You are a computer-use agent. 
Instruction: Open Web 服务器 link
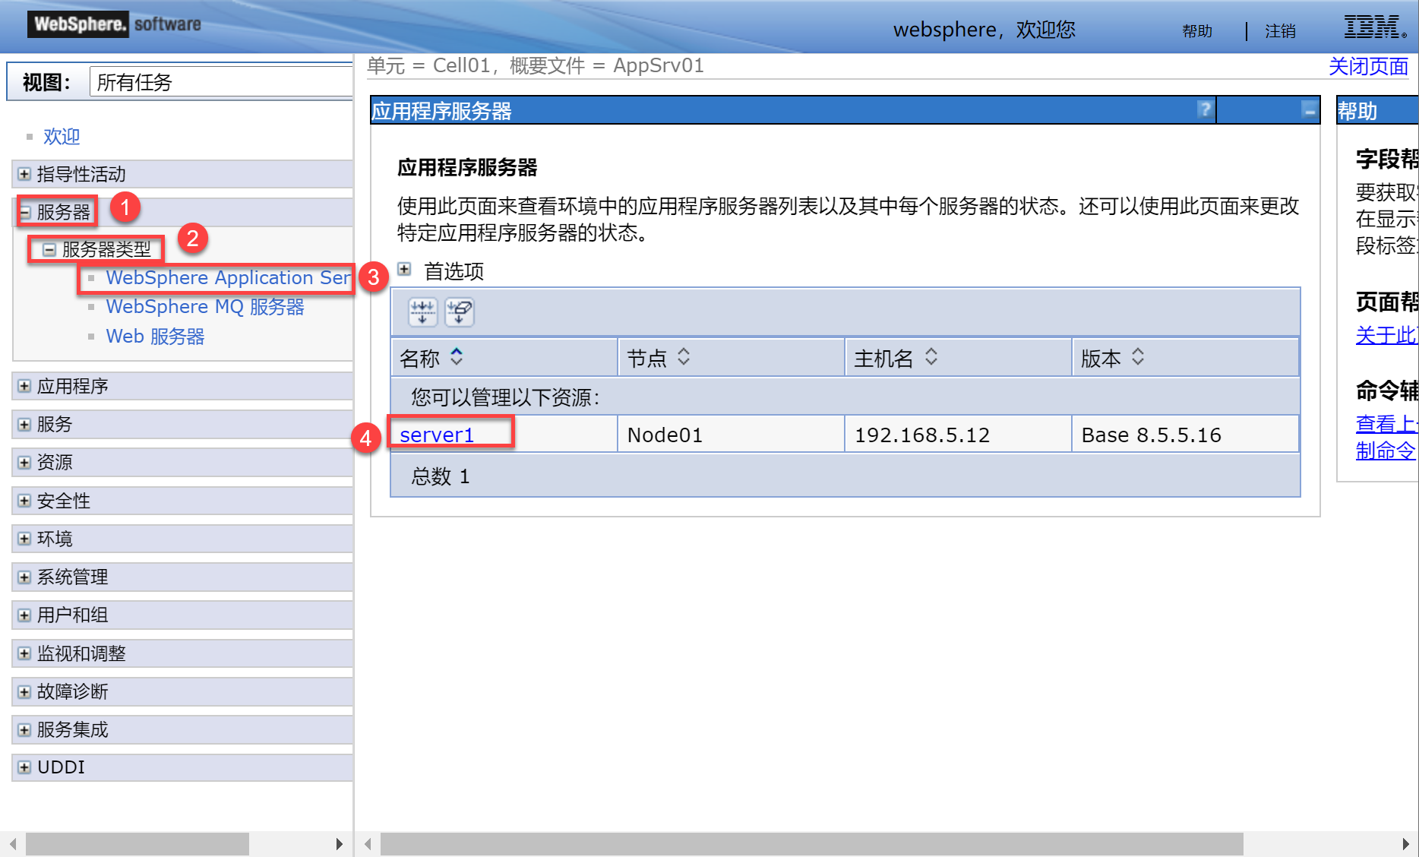pos(155,336)
